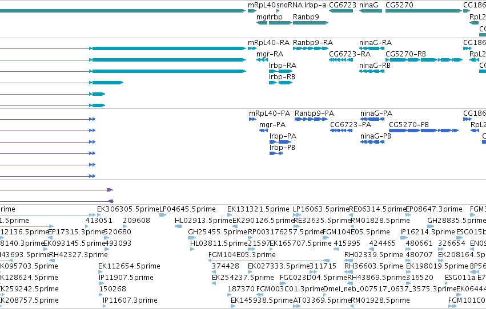Click the CG5270-RB transcript glyph
The height and width of the screenshot is (309, 486).
pos(424,60)
